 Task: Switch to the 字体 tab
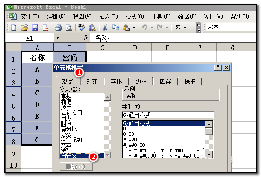[x=117, y=81]
